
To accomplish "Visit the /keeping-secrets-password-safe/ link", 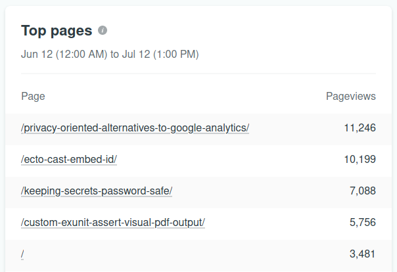I will [x=97, y=191].
